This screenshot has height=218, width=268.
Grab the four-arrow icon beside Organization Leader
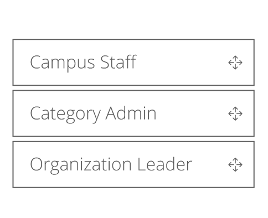[235, 164]
